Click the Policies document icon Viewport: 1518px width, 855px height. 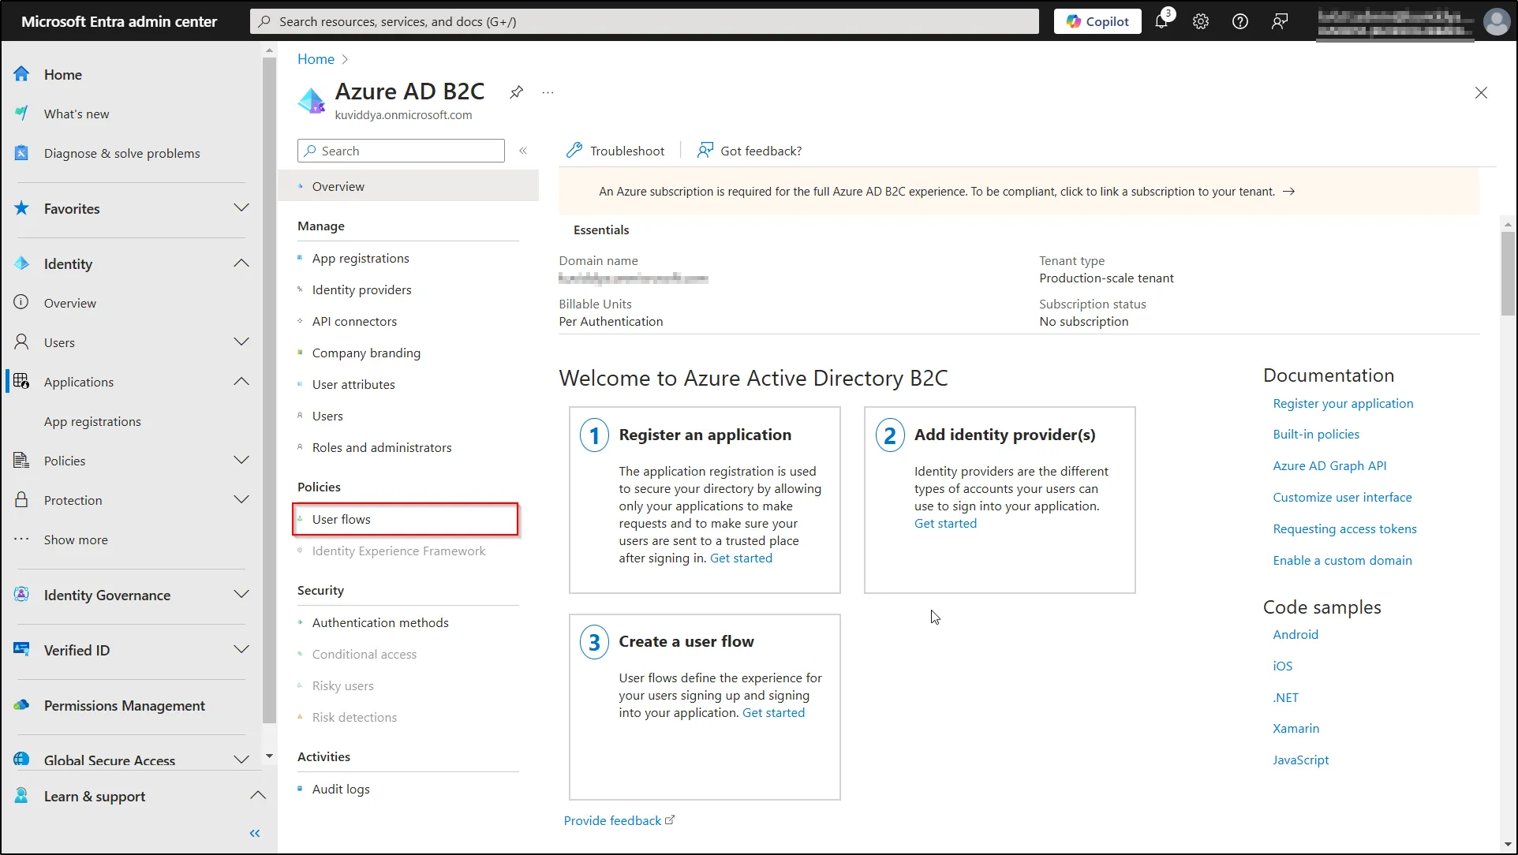coord(21,460)
